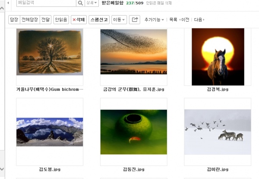Open the share/export arrow icon button

[x=135, y=20]
